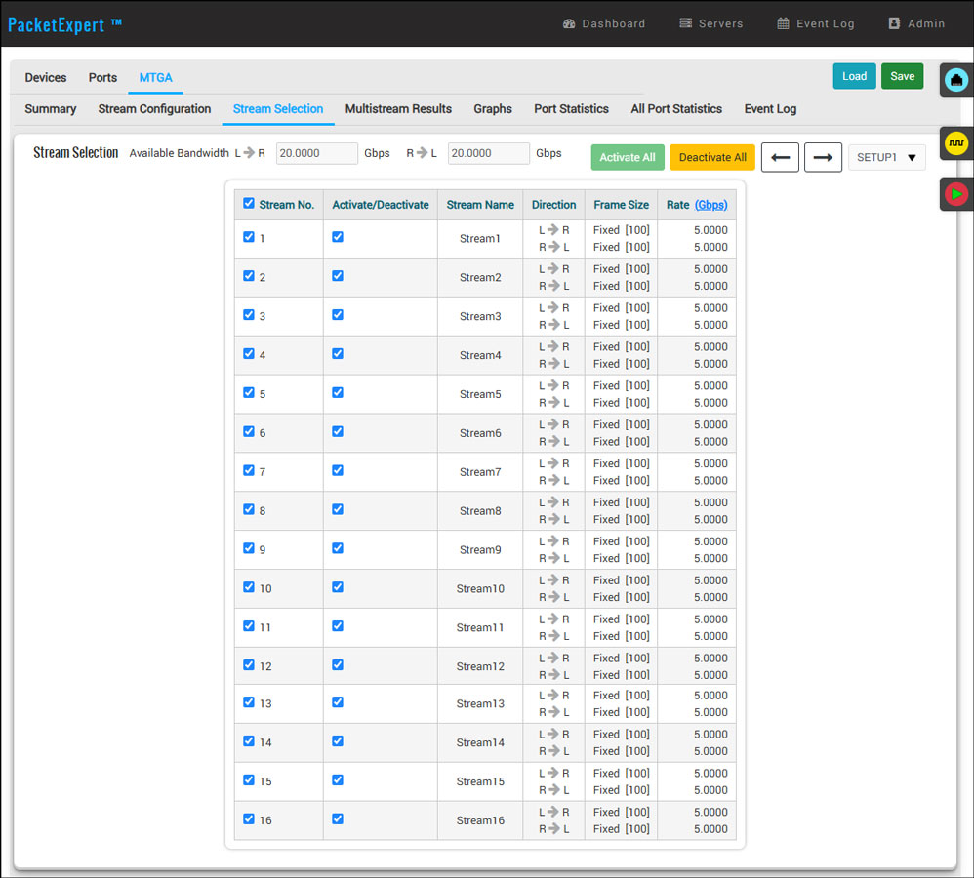Uncheck stream number 1 select checkbox

249,237
